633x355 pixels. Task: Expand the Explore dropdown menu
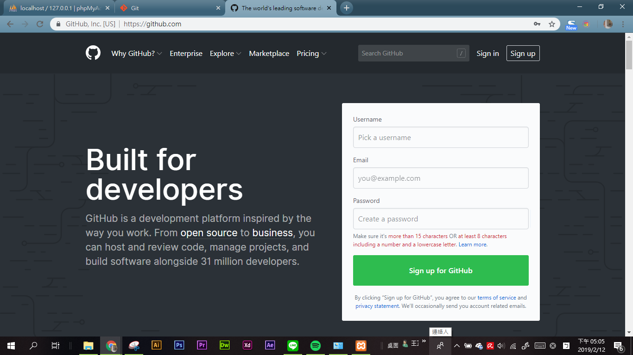pyautogui.click(x=226, y=54)
